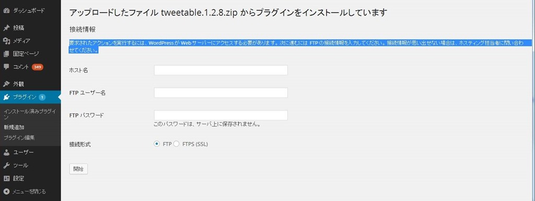The width and height of the screenshot is (535, 201).
Task: Click the 固定ページ pages icon
Action: coord(6,54)
